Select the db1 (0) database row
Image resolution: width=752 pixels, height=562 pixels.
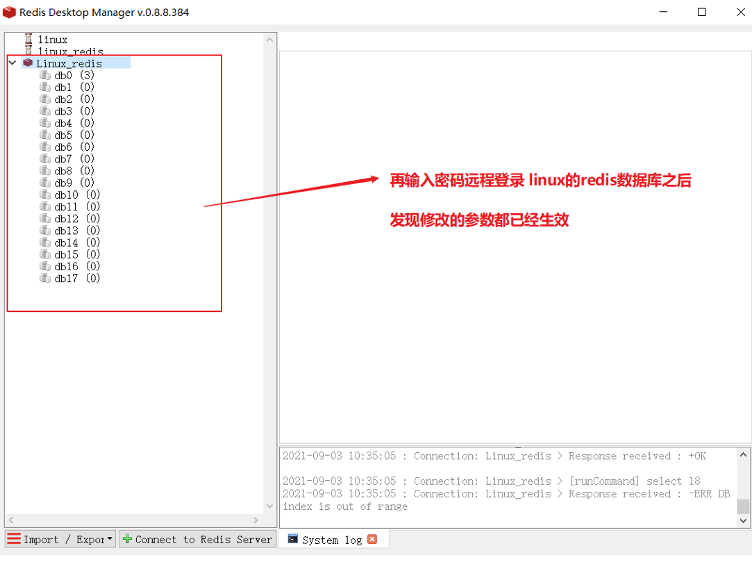click(x=74, y=88)
